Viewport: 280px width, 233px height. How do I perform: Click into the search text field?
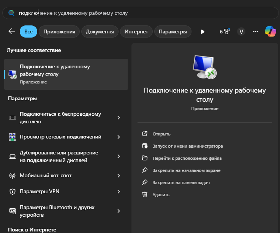tap(140, 13)
